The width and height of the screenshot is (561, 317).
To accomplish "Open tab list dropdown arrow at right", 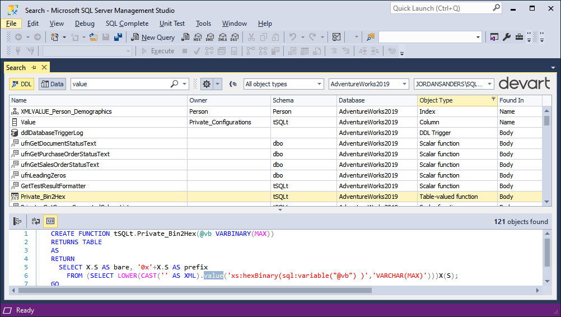I will tap(553, 68).
